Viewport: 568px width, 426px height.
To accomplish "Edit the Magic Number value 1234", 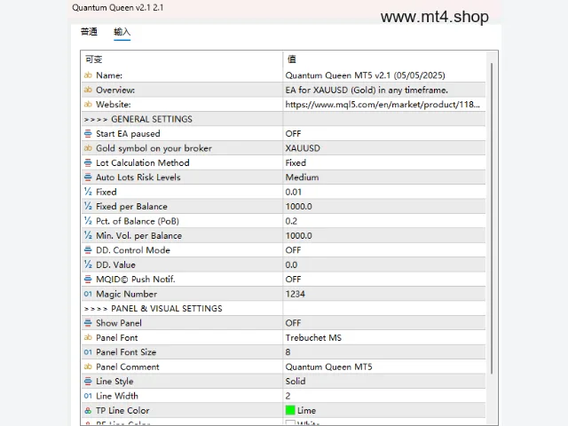I will 384,294.
